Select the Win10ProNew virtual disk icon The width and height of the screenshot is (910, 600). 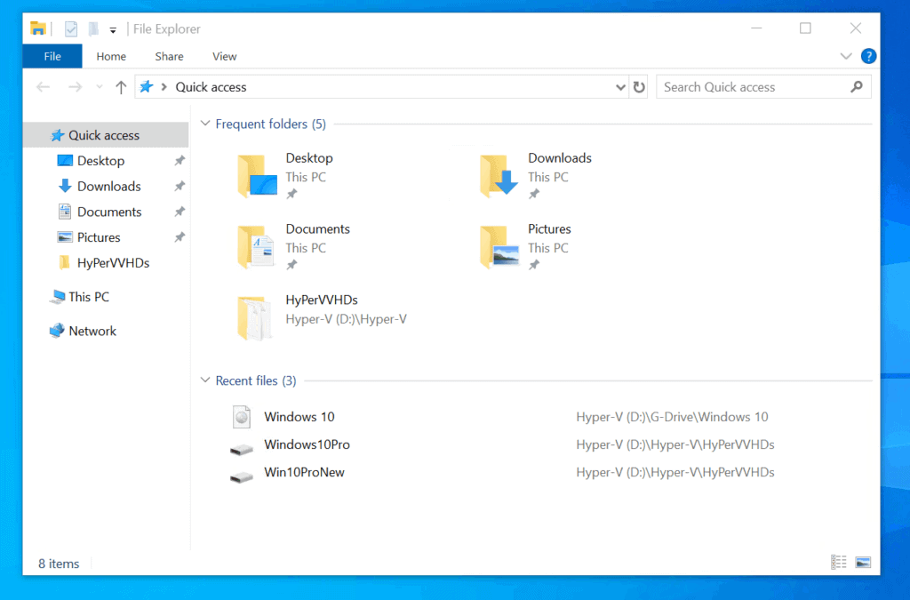242,477
